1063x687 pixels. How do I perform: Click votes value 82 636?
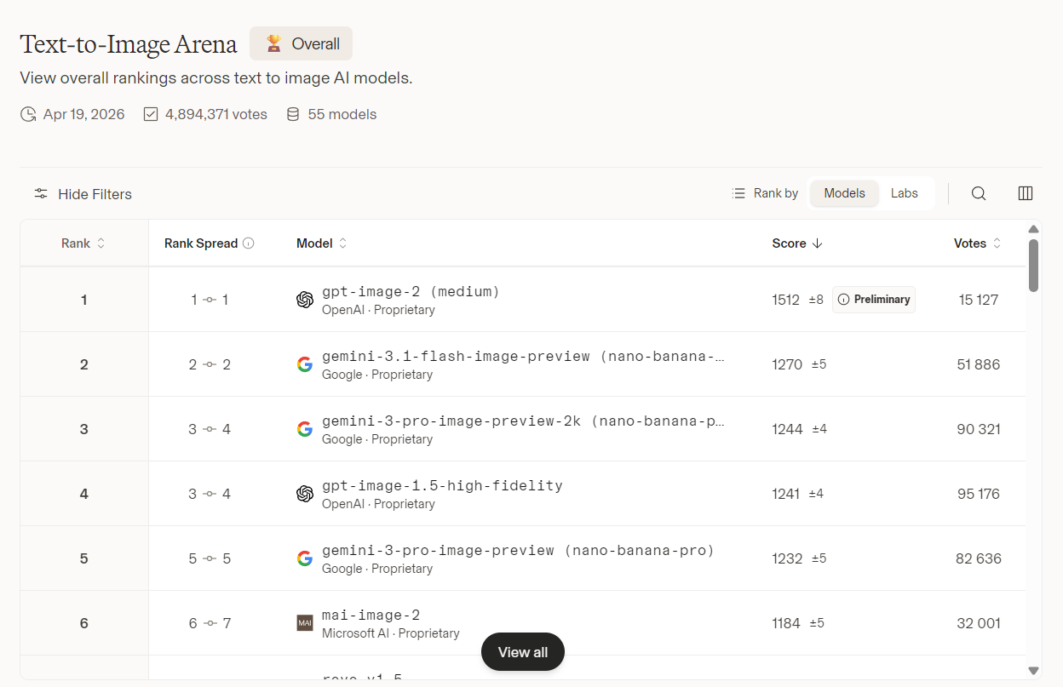pyautogui.click(x=978, y=558)
